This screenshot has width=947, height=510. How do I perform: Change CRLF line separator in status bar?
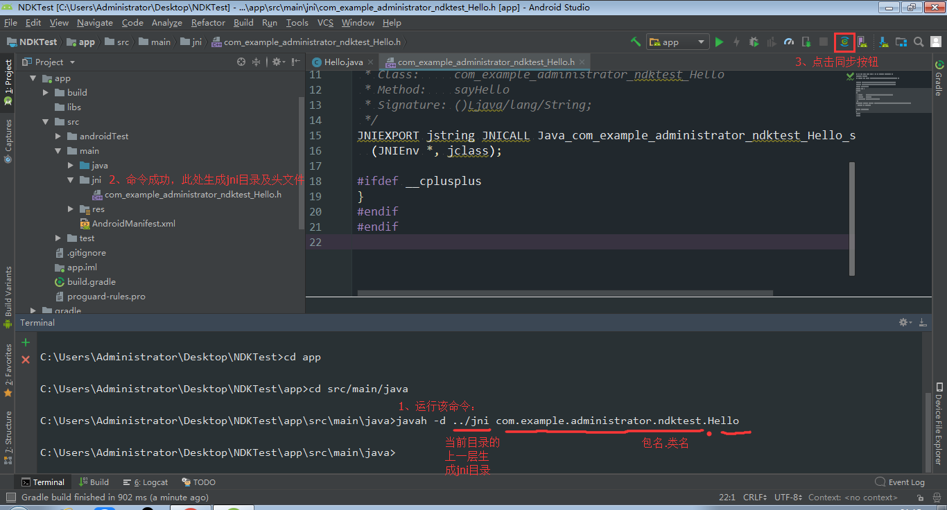pos(754,497)
